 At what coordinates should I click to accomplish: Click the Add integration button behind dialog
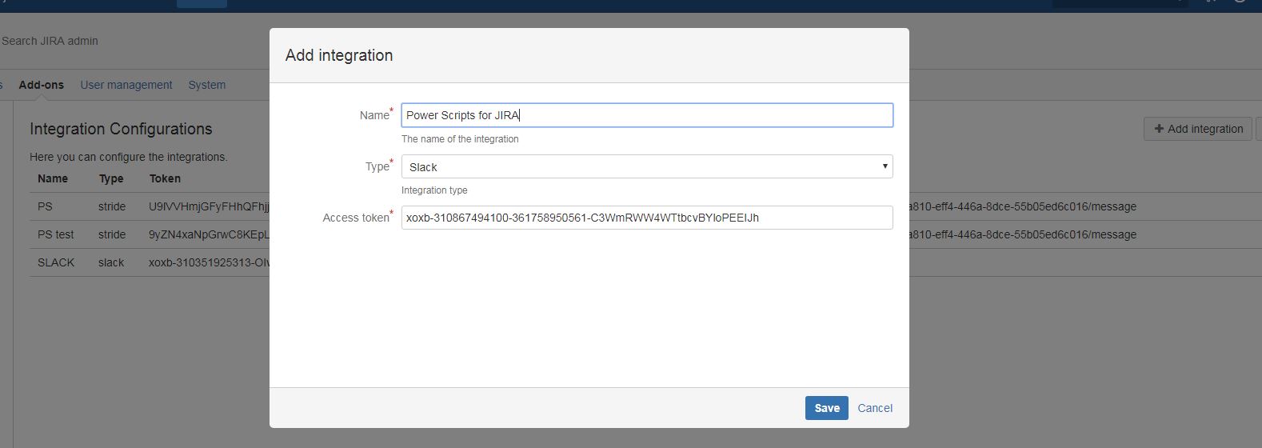1197,129
